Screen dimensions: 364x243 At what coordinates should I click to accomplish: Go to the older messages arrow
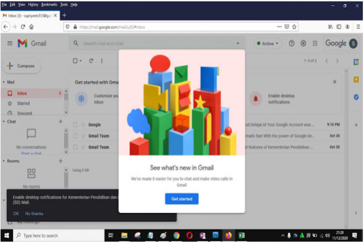337,61
